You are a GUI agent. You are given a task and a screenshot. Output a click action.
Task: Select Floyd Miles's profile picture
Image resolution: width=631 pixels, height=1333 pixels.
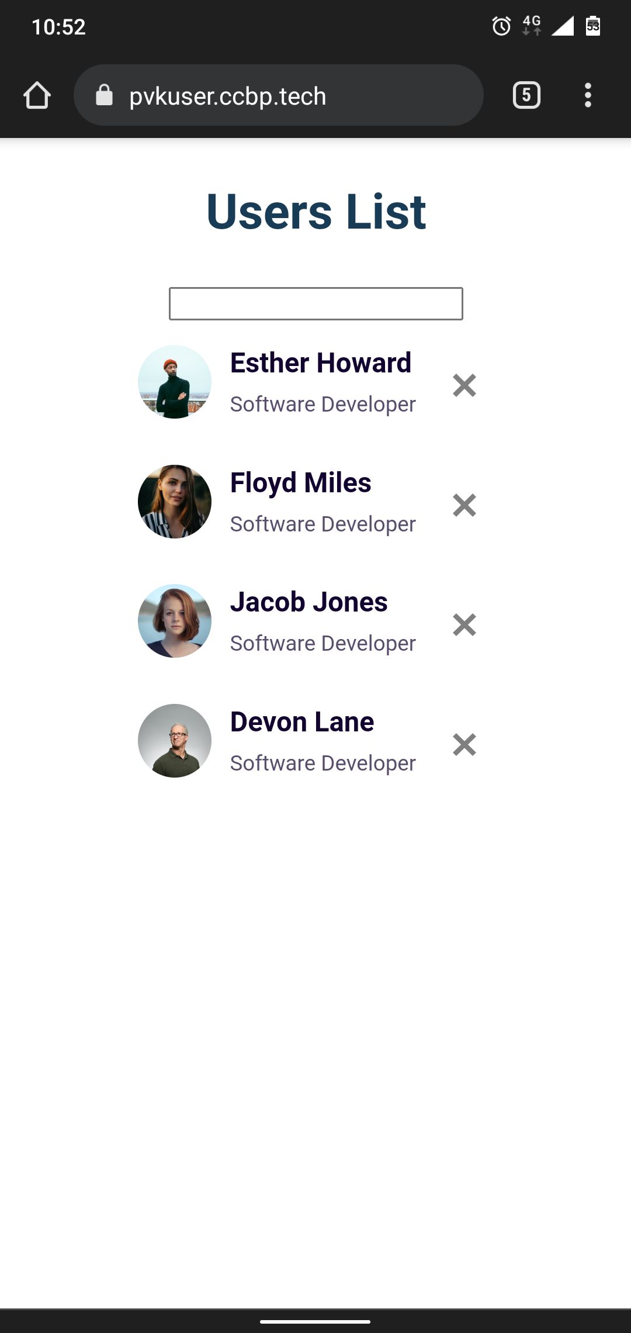(175, 502)
